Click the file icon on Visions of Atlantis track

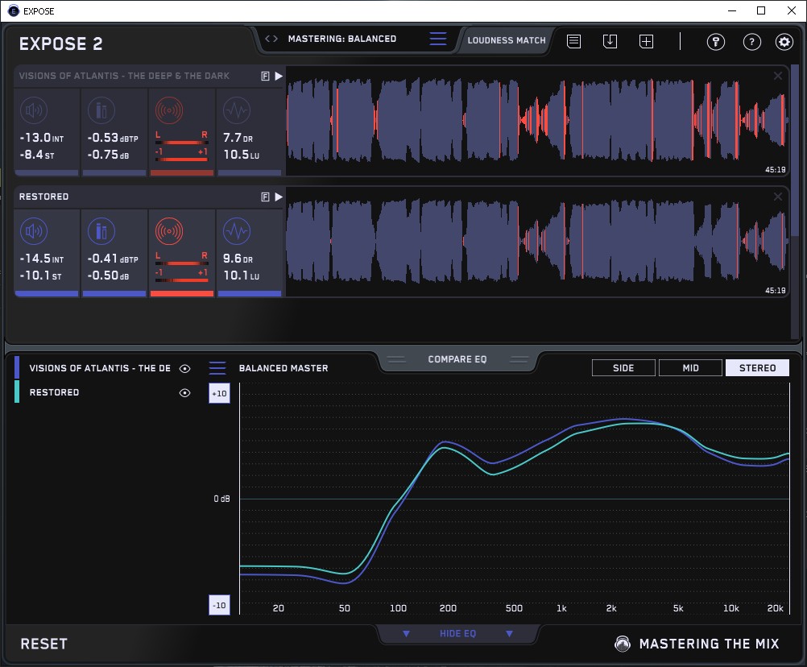[x=265, y=77]
